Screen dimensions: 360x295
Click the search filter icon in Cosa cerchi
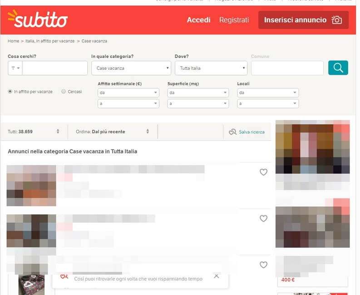point(15,68)
